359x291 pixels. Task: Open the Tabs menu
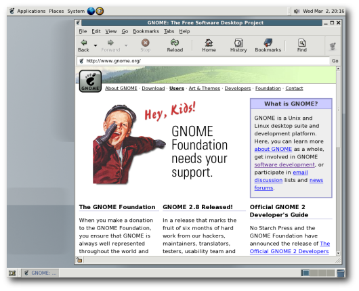(169, 31)
